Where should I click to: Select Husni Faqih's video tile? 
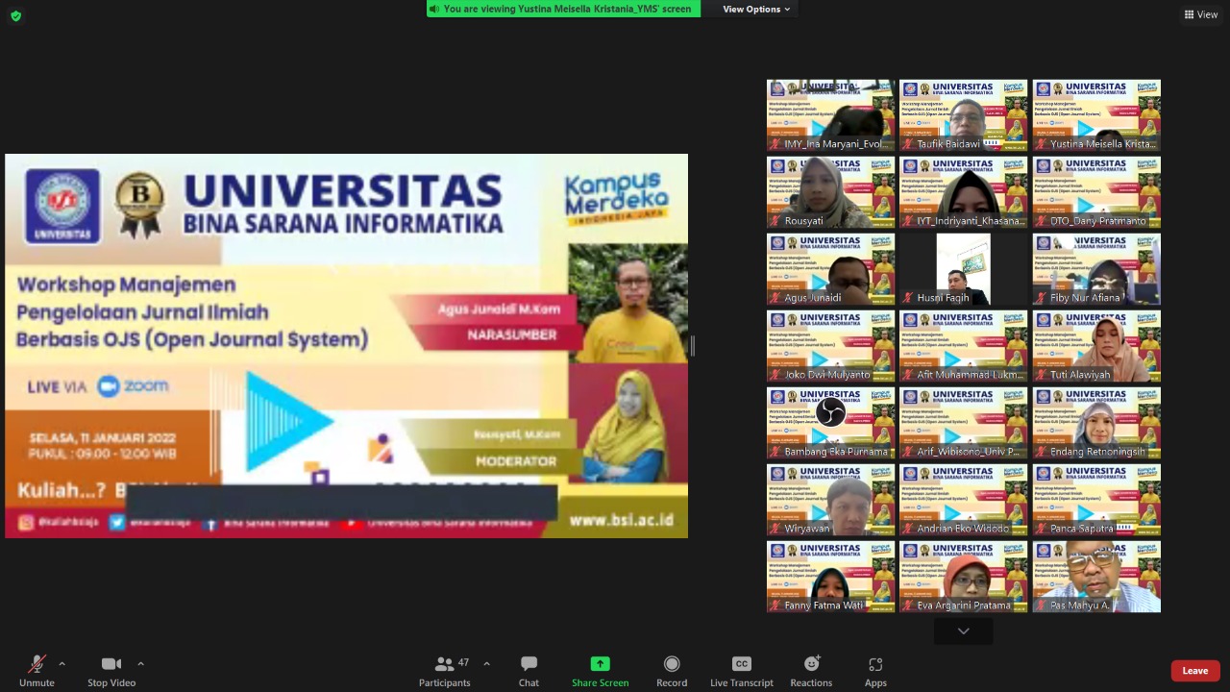[963, 269]
